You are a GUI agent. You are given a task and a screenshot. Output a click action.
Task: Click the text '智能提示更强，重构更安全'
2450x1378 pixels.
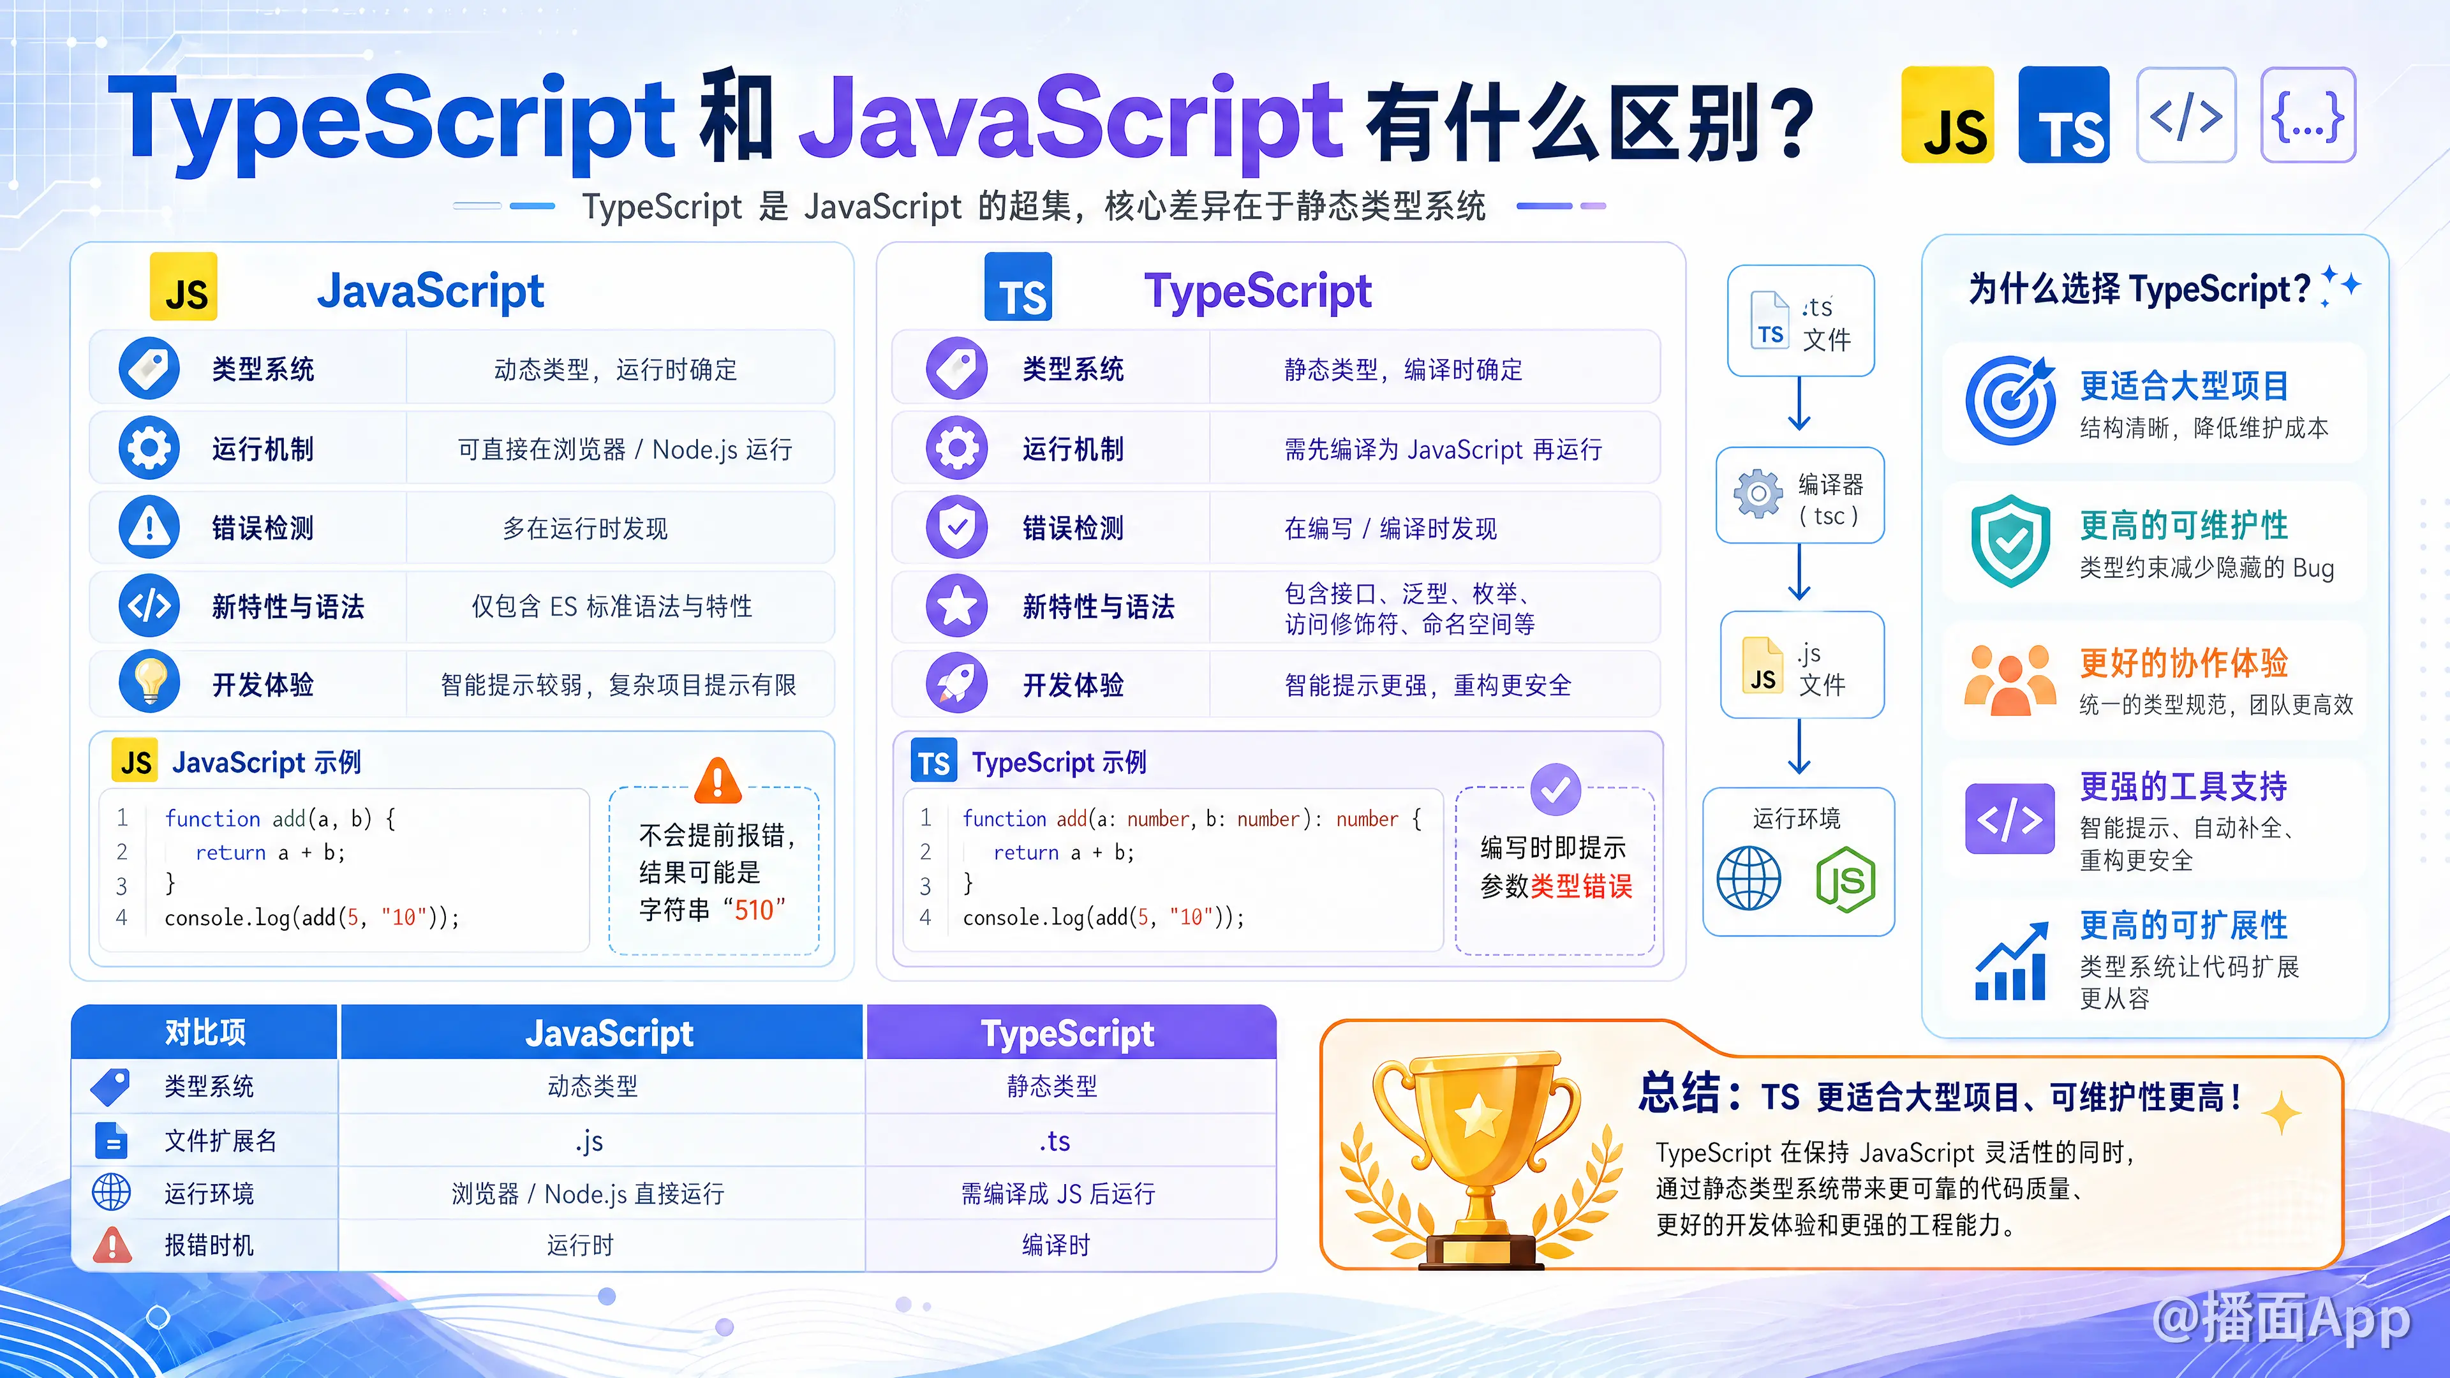[x=1428, y=685]
